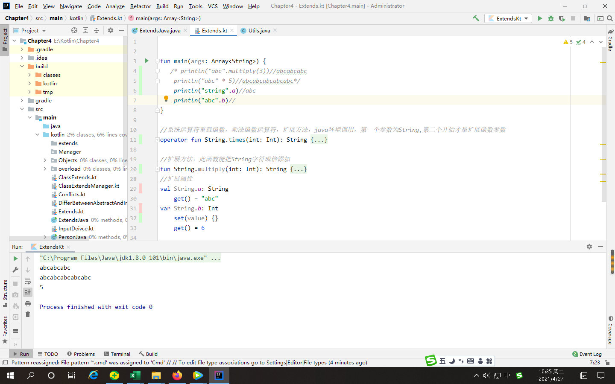The width and height of the screenshot is (615, 384).
Task: Go to the next highlighted error arrow
Action: [601, 42]
